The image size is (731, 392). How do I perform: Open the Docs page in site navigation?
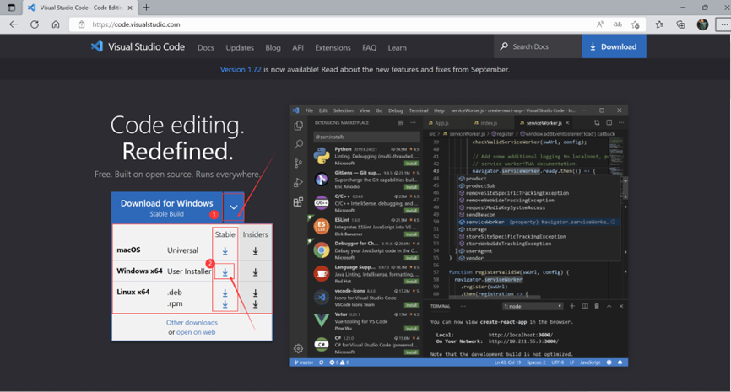click(206, 47)
